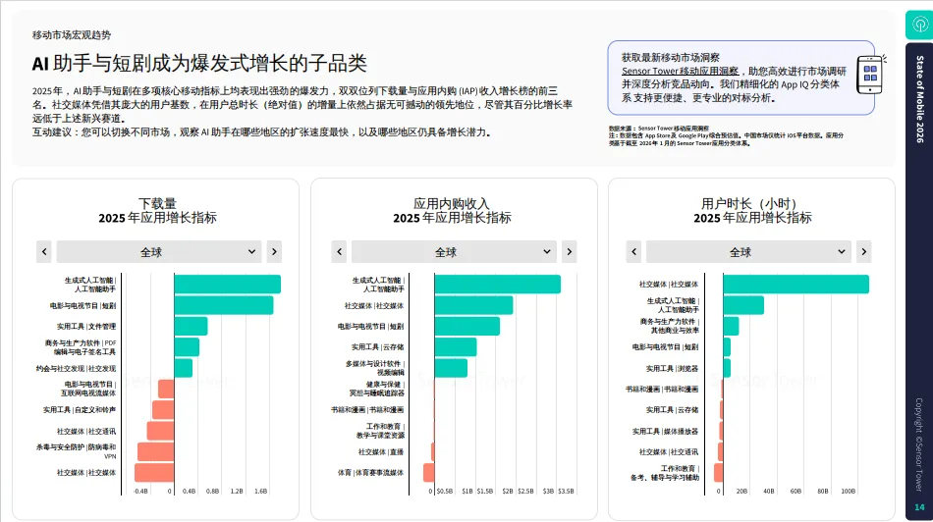Click the 数据来源 footnote text
Viewport: 933px width, 522px height.
click(659, 129)
